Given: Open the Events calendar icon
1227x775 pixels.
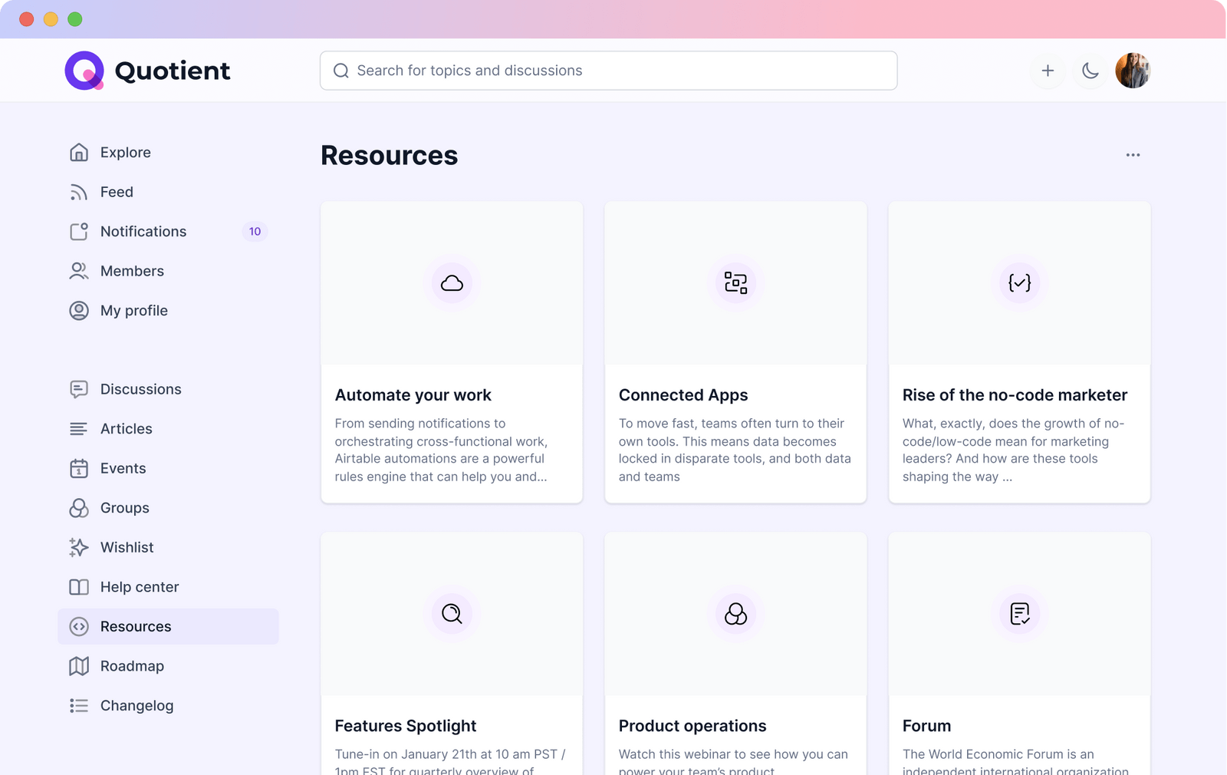Looking at the screenshot, I should point(79,468).
